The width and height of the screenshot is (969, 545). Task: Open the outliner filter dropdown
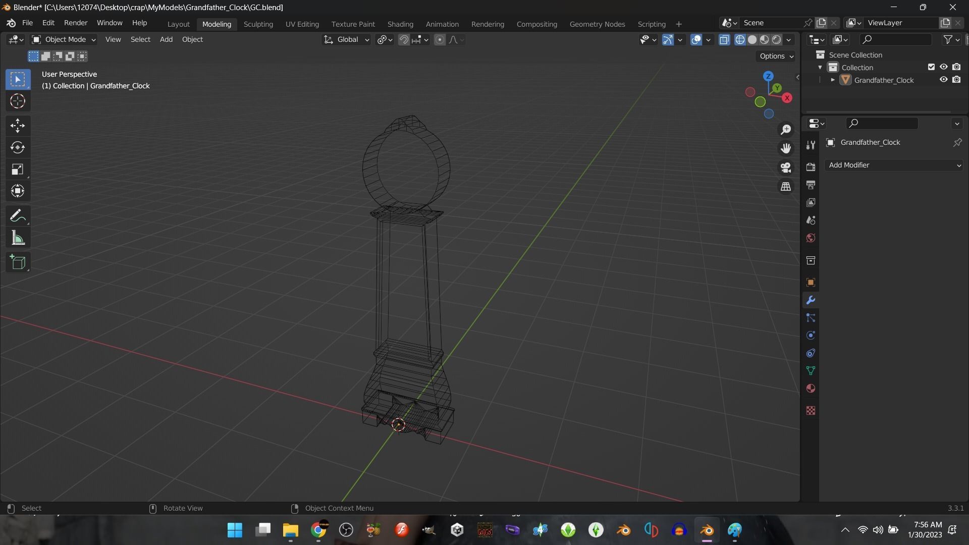tap(951, 39)
